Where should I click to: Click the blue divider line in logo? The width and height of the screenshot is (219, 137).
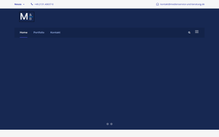click(x=31, y=17)
